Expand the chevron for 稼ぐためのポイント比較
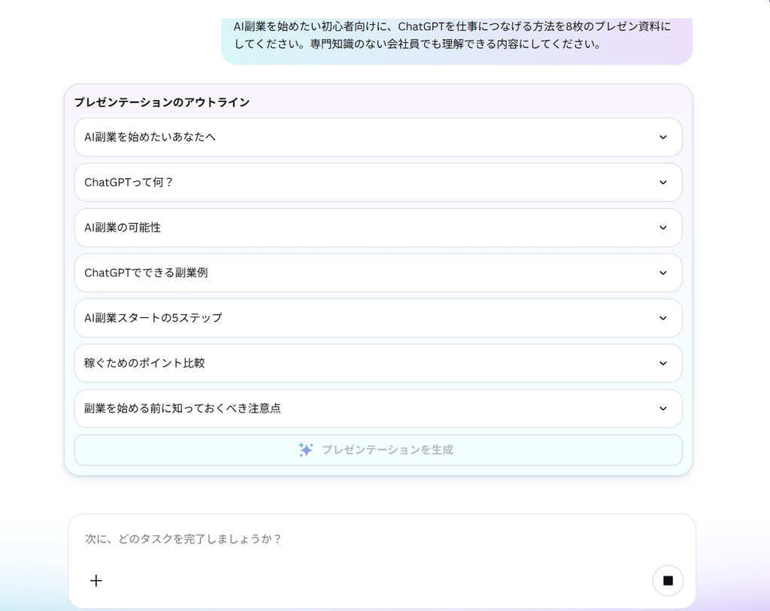The height and width of the screenshot is (611, 770). [663, 363]
